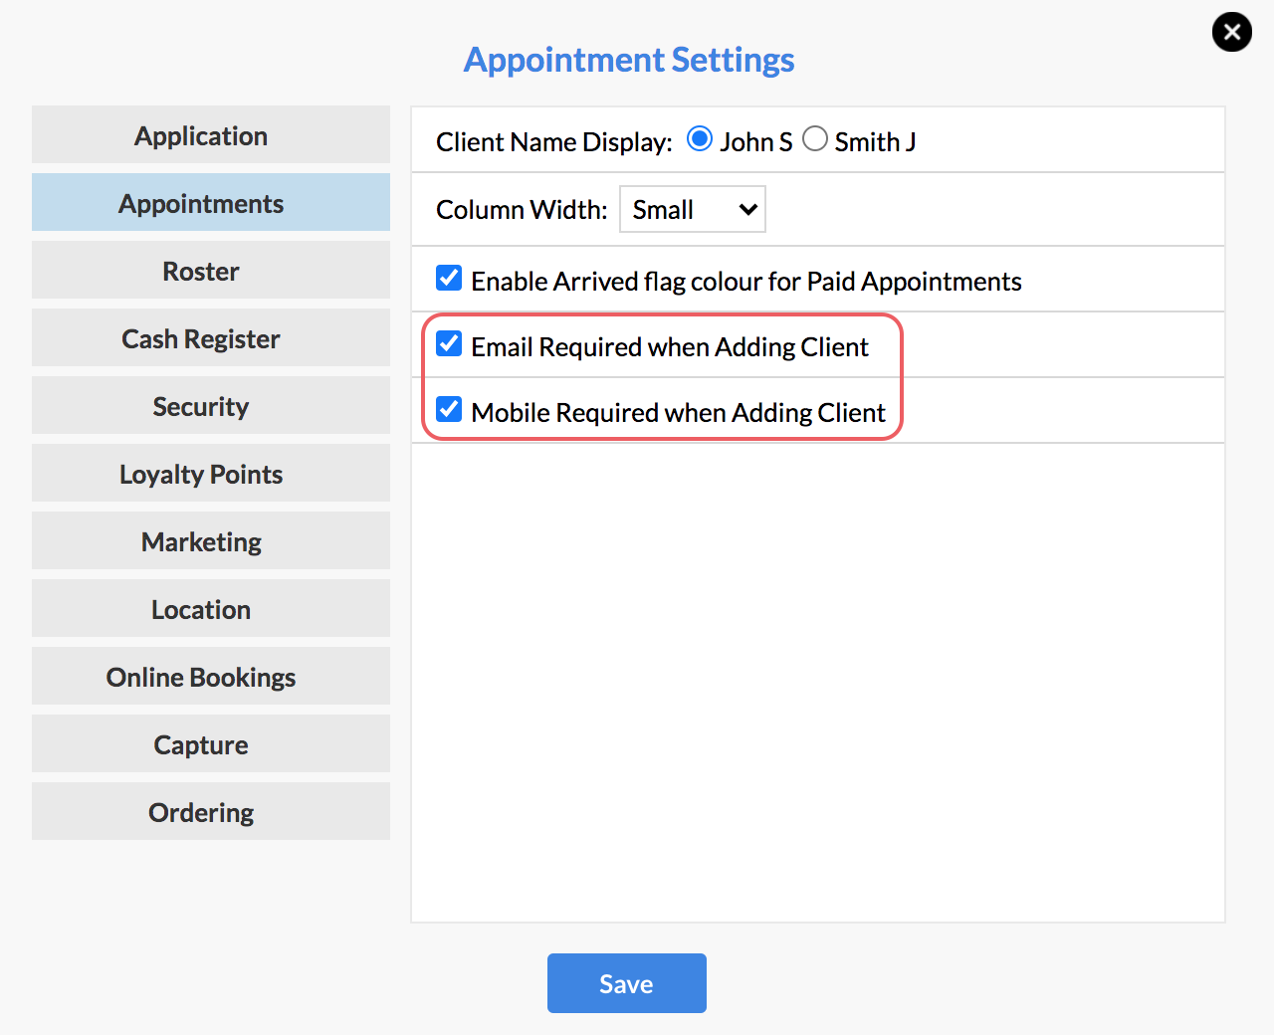Switch to the Ordering tab
This screenshot has height=1035, width=1274.
211,811
